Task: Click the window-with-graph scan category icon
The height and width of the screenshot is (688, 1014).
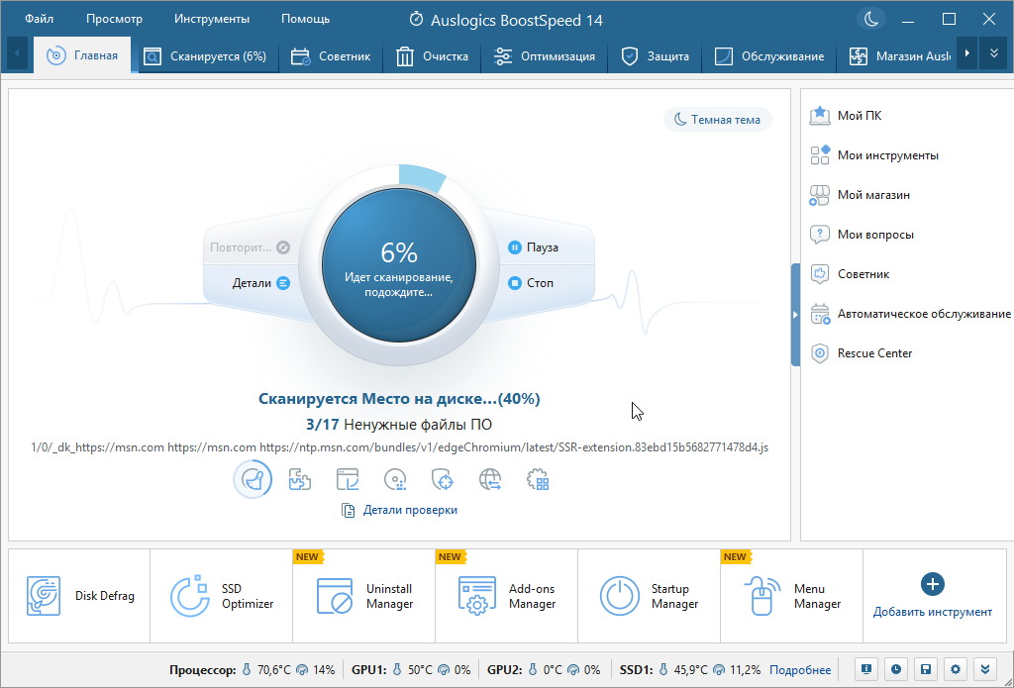Action: 348,480
